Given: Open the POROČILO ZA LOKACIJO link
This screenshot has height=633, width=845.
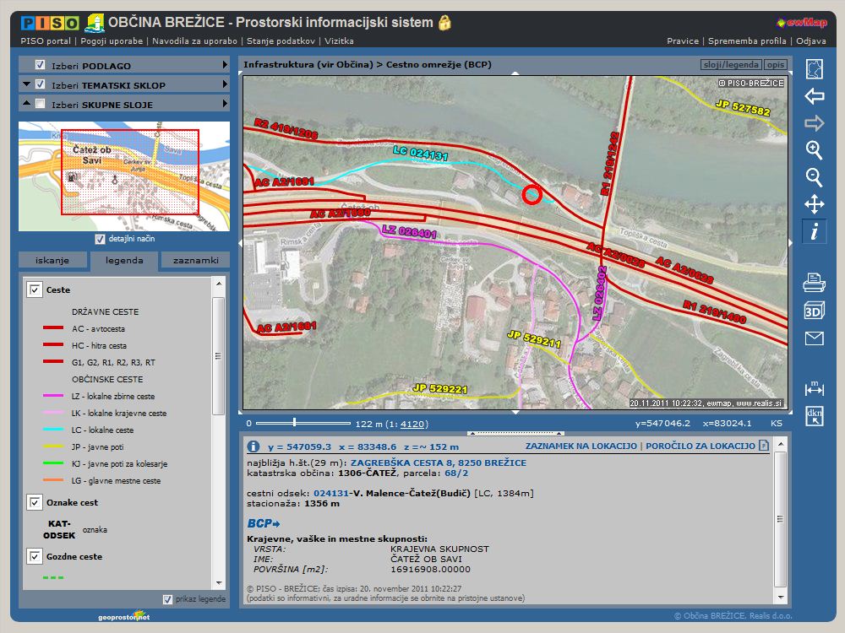Looking at the screenshot, I should [701, 446].
